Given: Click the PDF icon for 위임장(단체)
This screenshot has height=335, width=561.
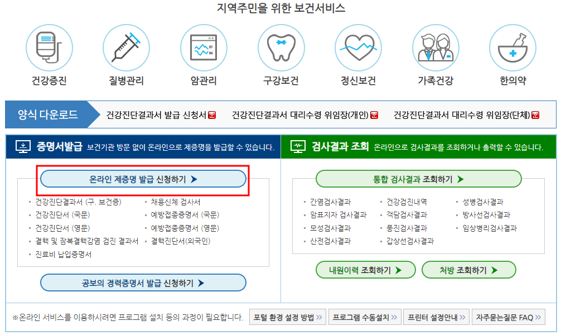Looking at the screenshot, I should [534, 117].
